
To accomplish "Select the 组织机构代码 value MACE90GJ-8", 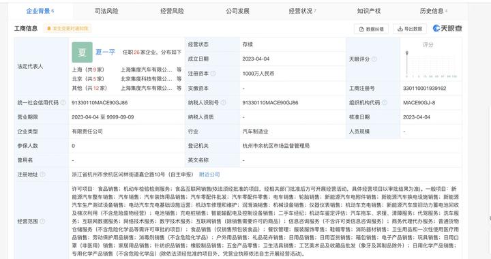I will [419, 103].
